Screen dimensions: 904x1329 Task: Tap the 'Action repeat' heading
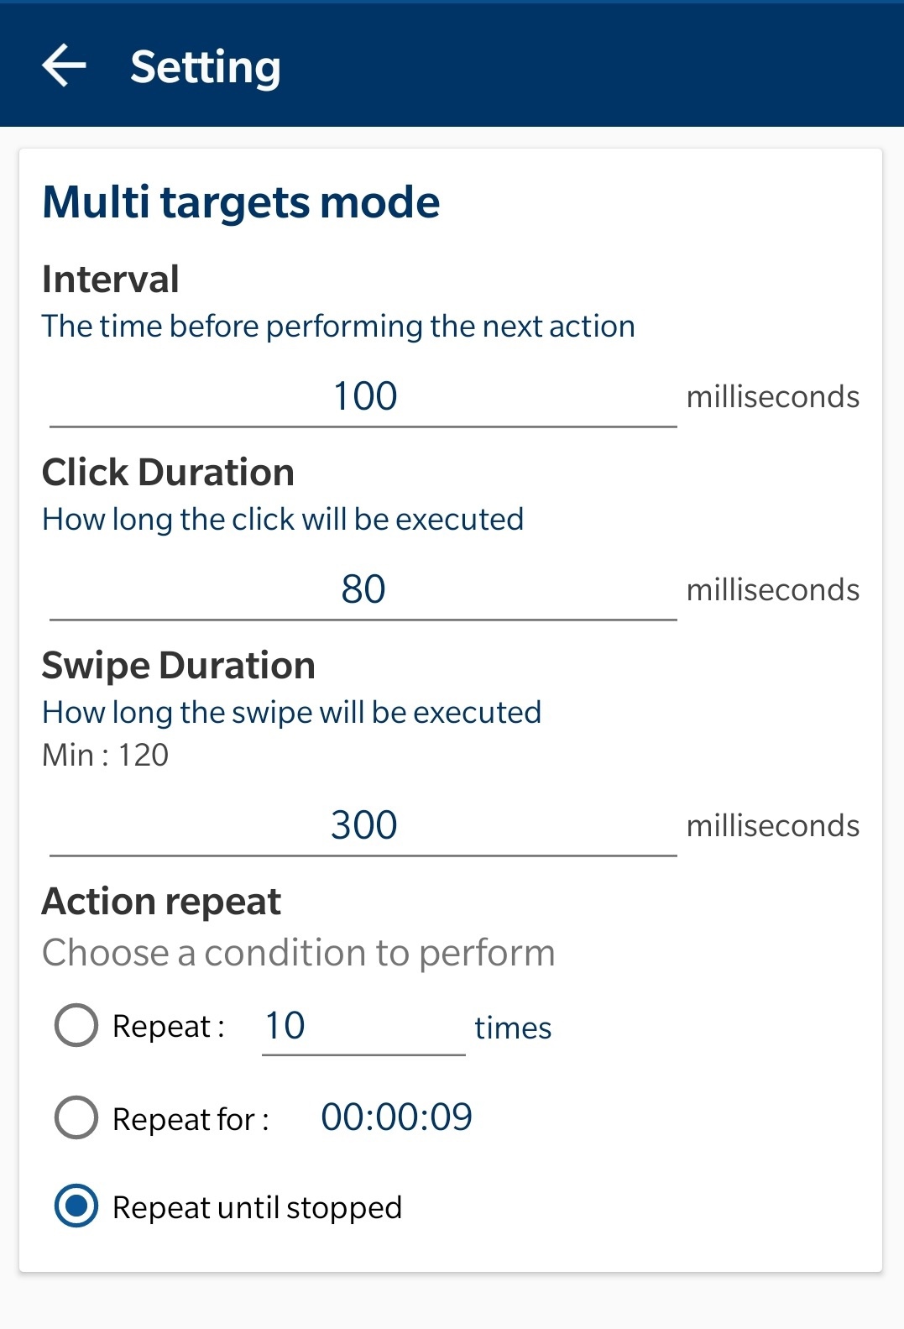(161, 902)
